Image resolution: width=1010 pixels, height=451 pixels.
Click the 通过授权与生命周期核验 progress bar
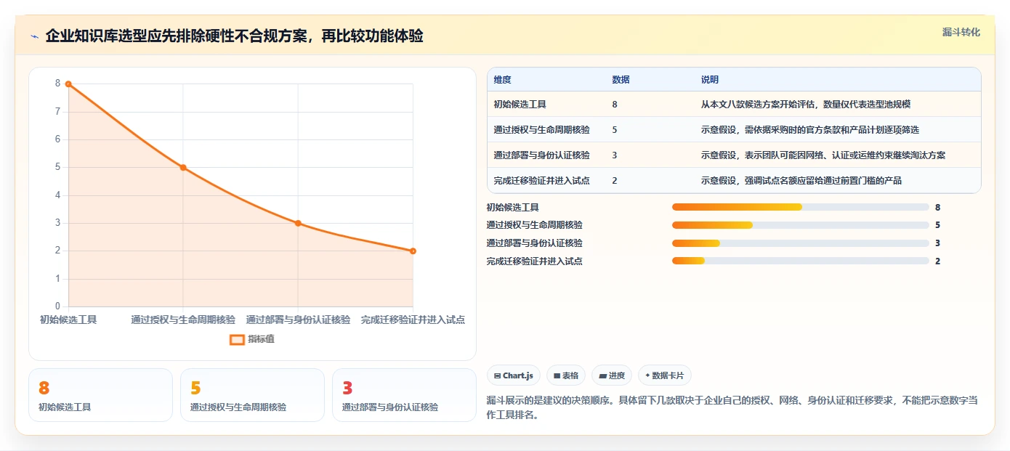[801, 225]
